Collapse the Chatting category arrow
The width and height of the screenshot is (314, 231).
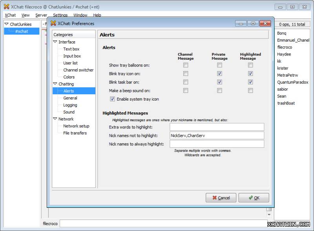coord(55,84)
